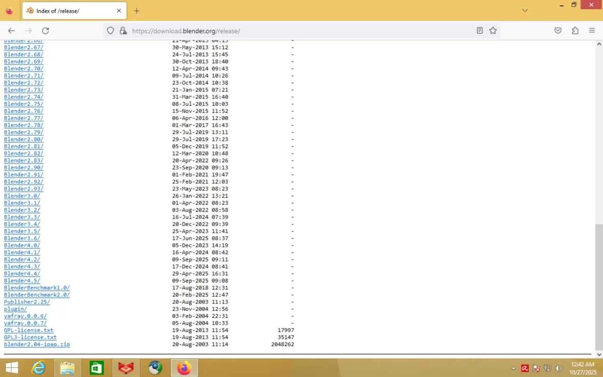Open the BlenderBenchmark2.0/ link
Viewport: 603px width, 377px height.
[x=37, y=295]
